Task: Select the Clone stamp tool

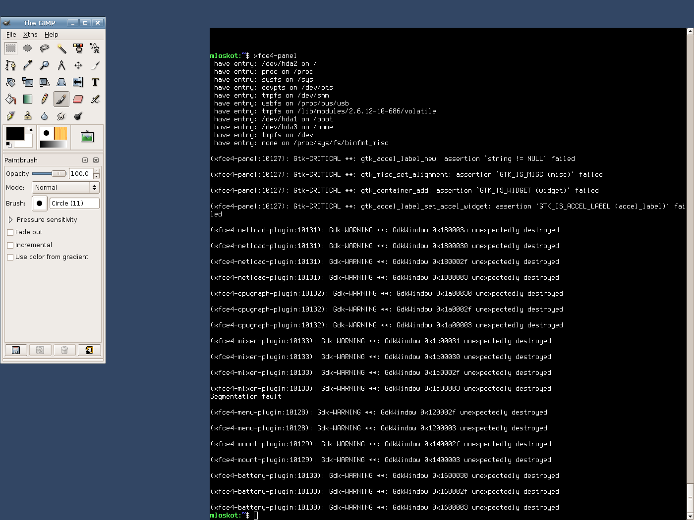Action: 28,116
